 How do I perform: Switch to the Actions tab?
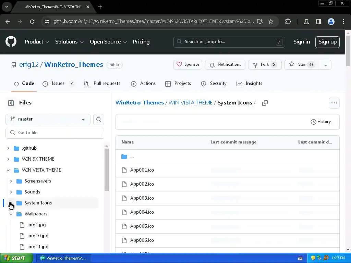pyautogui.click(x=143, y=84)
